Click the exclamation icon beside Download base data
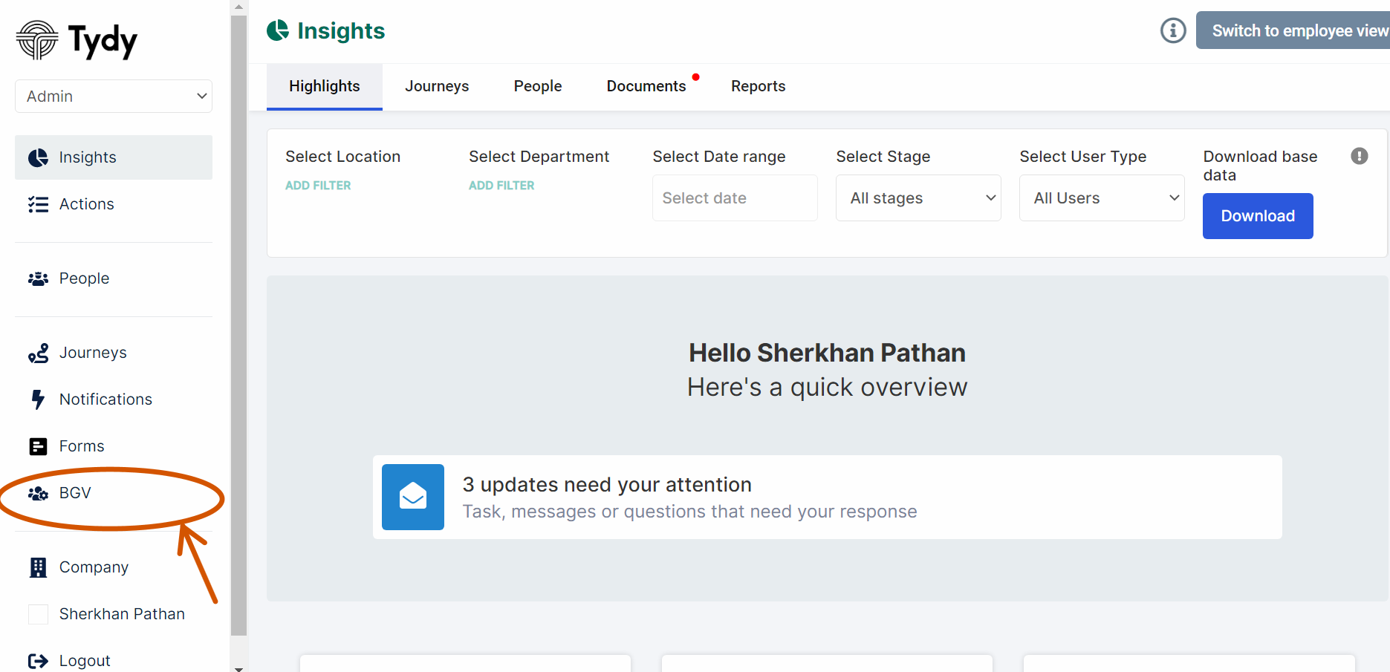Viewport: 1390px width, 672px height. tap(1360, 156)
